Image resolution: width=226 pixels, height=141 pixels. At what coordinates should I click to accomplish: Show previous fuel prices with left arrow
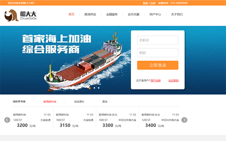[7, 120]
